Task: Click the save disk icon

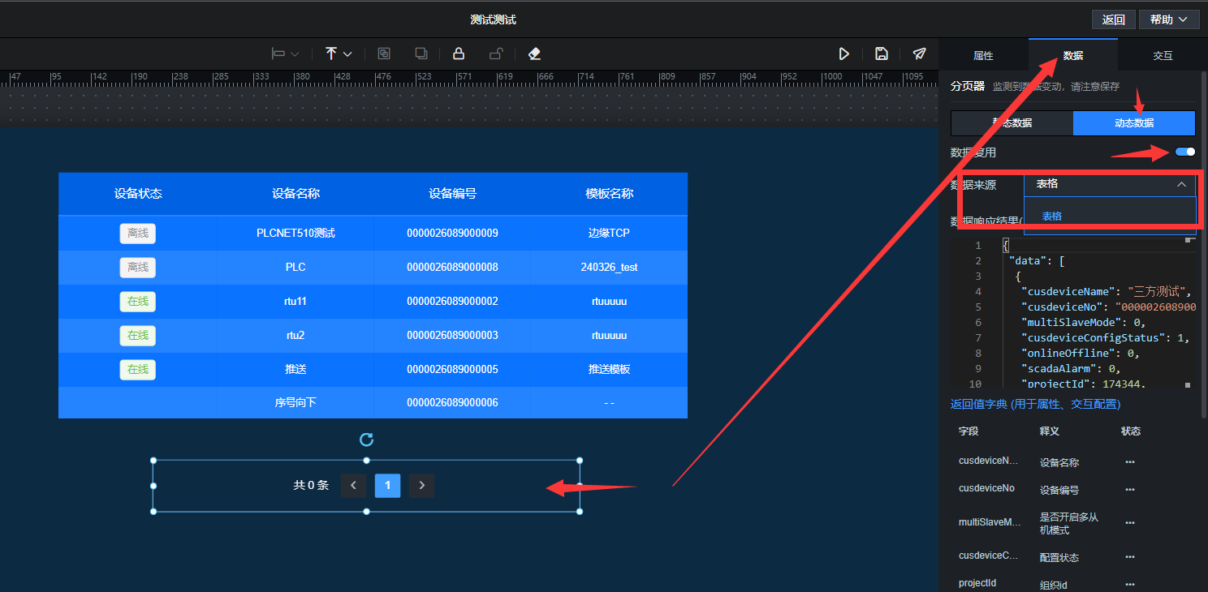Action: 881,54
